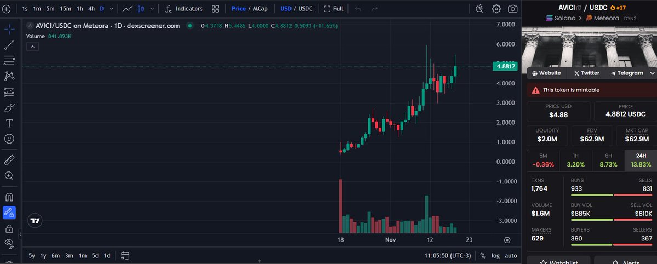This screenshot has width=657, height=264.
Task: Collapse the indicator legend chevron
Action: (x=33, y=47)
